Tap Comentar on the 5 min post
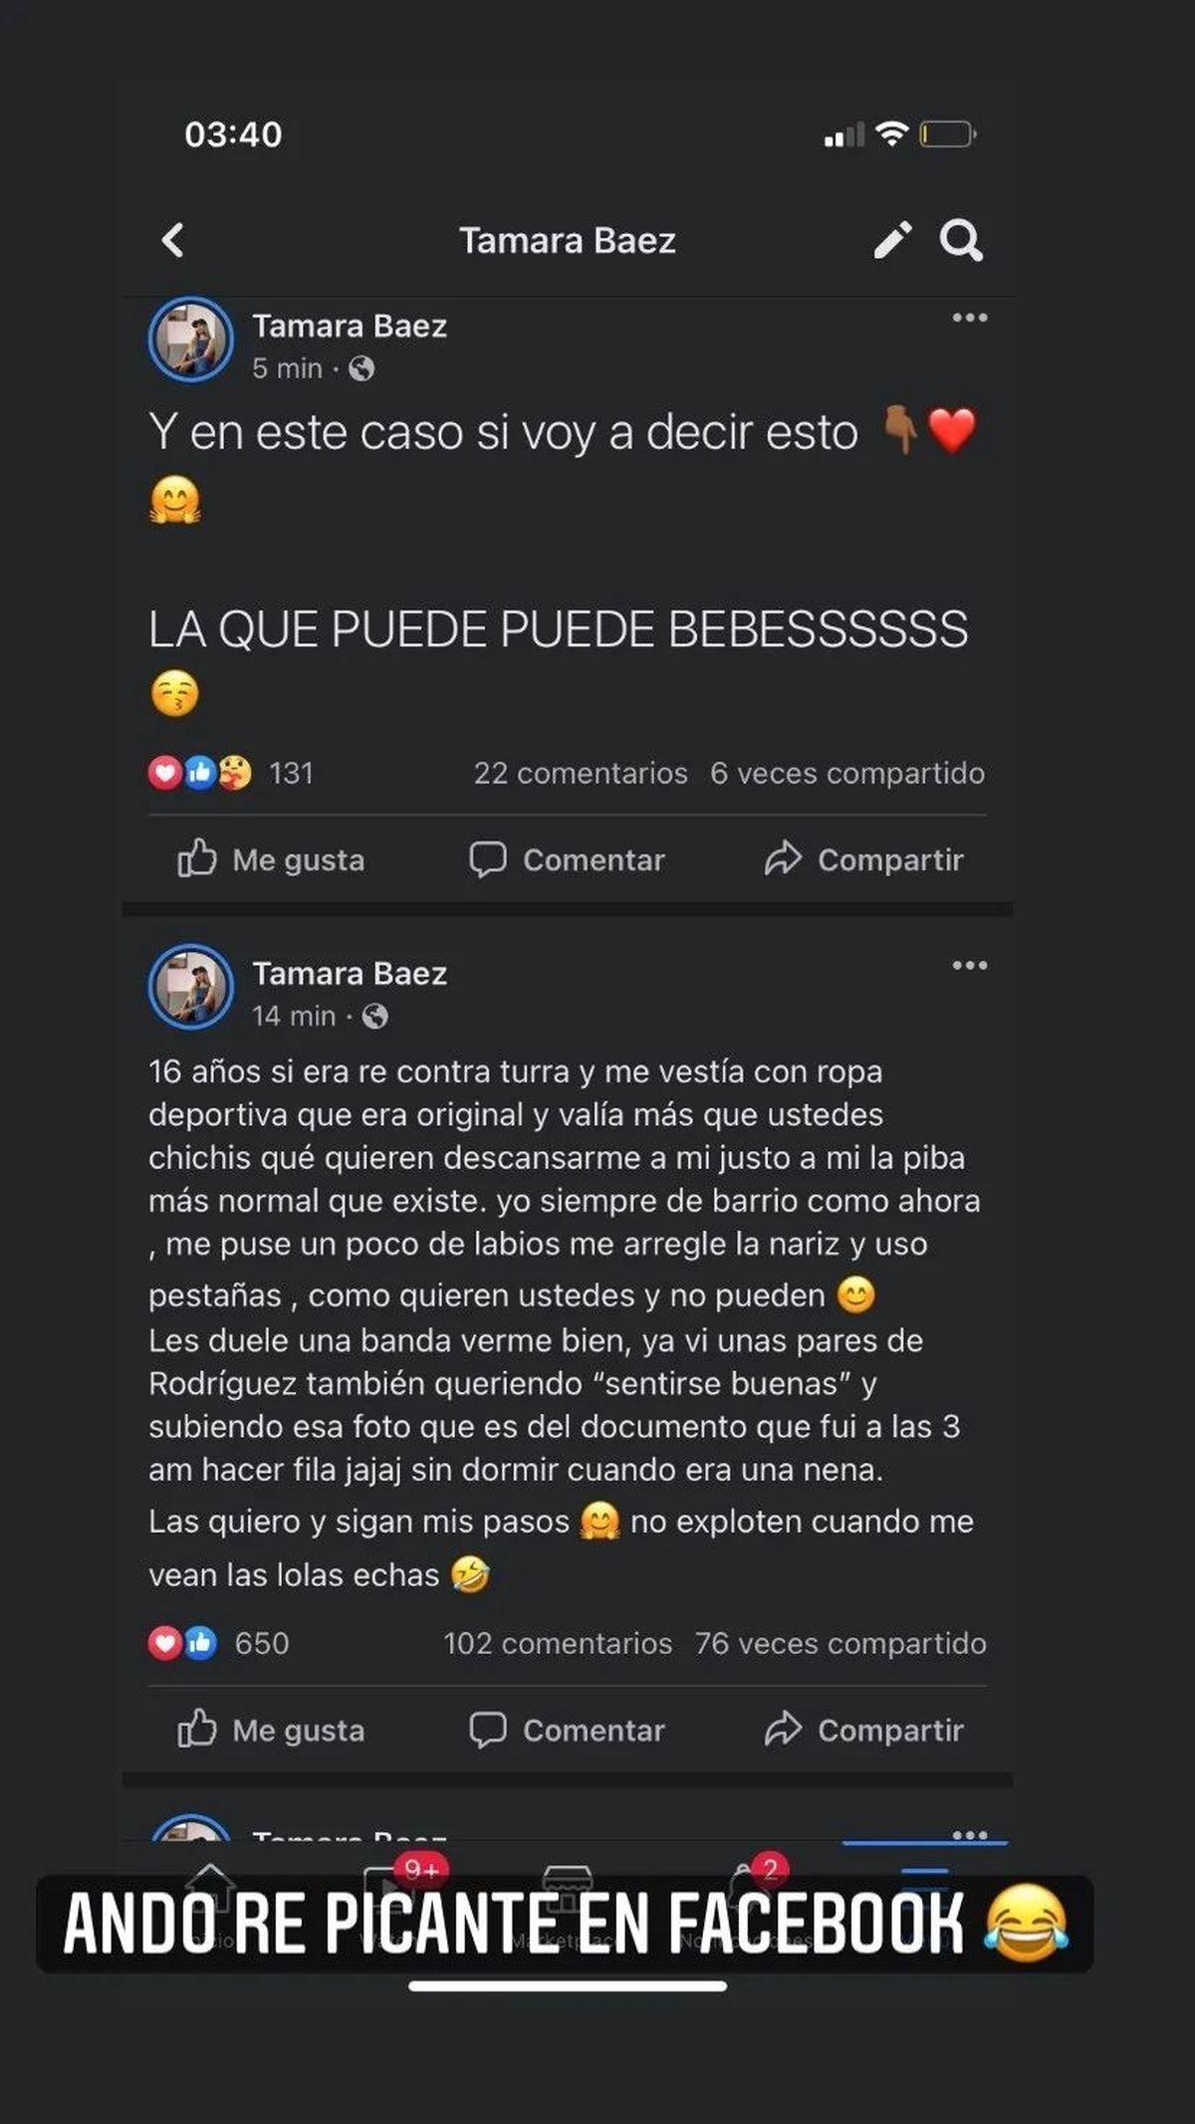 point(567,859)
